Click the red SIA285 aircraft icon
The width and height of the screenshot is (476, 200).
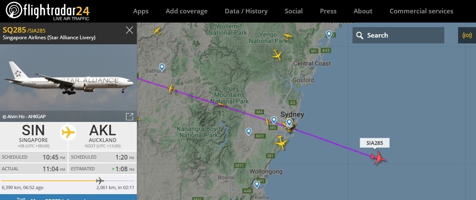(x=378, y=158)
